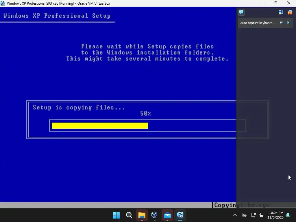Minimize the VirtualBox VM window
Screen dimensions: 296x222
(262, 3)
